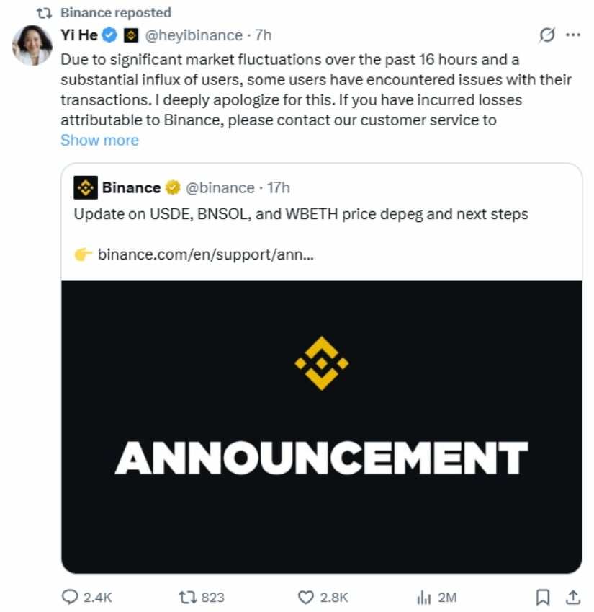594x612 pixels.
Task: Open the @heyibinance handle
Action: (x=194, y=35)
